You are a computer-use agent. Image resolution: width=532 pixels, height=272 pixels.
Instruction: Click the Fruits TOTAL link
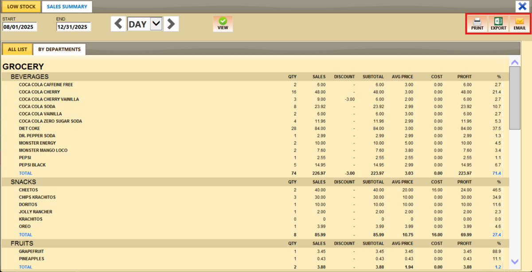point(26,267)
